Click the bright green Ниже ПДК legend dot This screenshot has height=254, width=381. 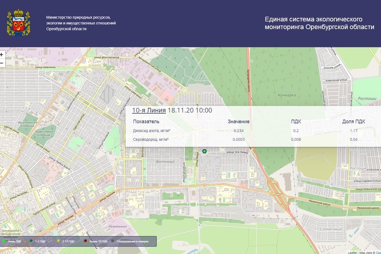click(4, 241)
